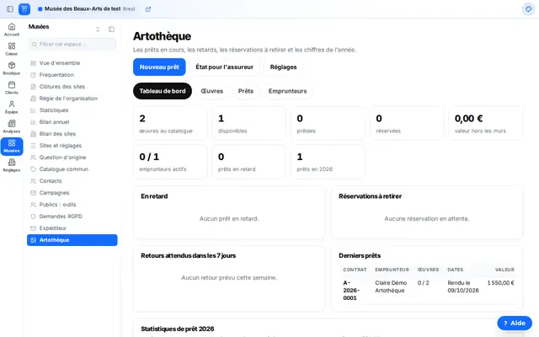Screen dimensions: 539x337
Task: Open Réglages in the left rail
Action: 12,165
